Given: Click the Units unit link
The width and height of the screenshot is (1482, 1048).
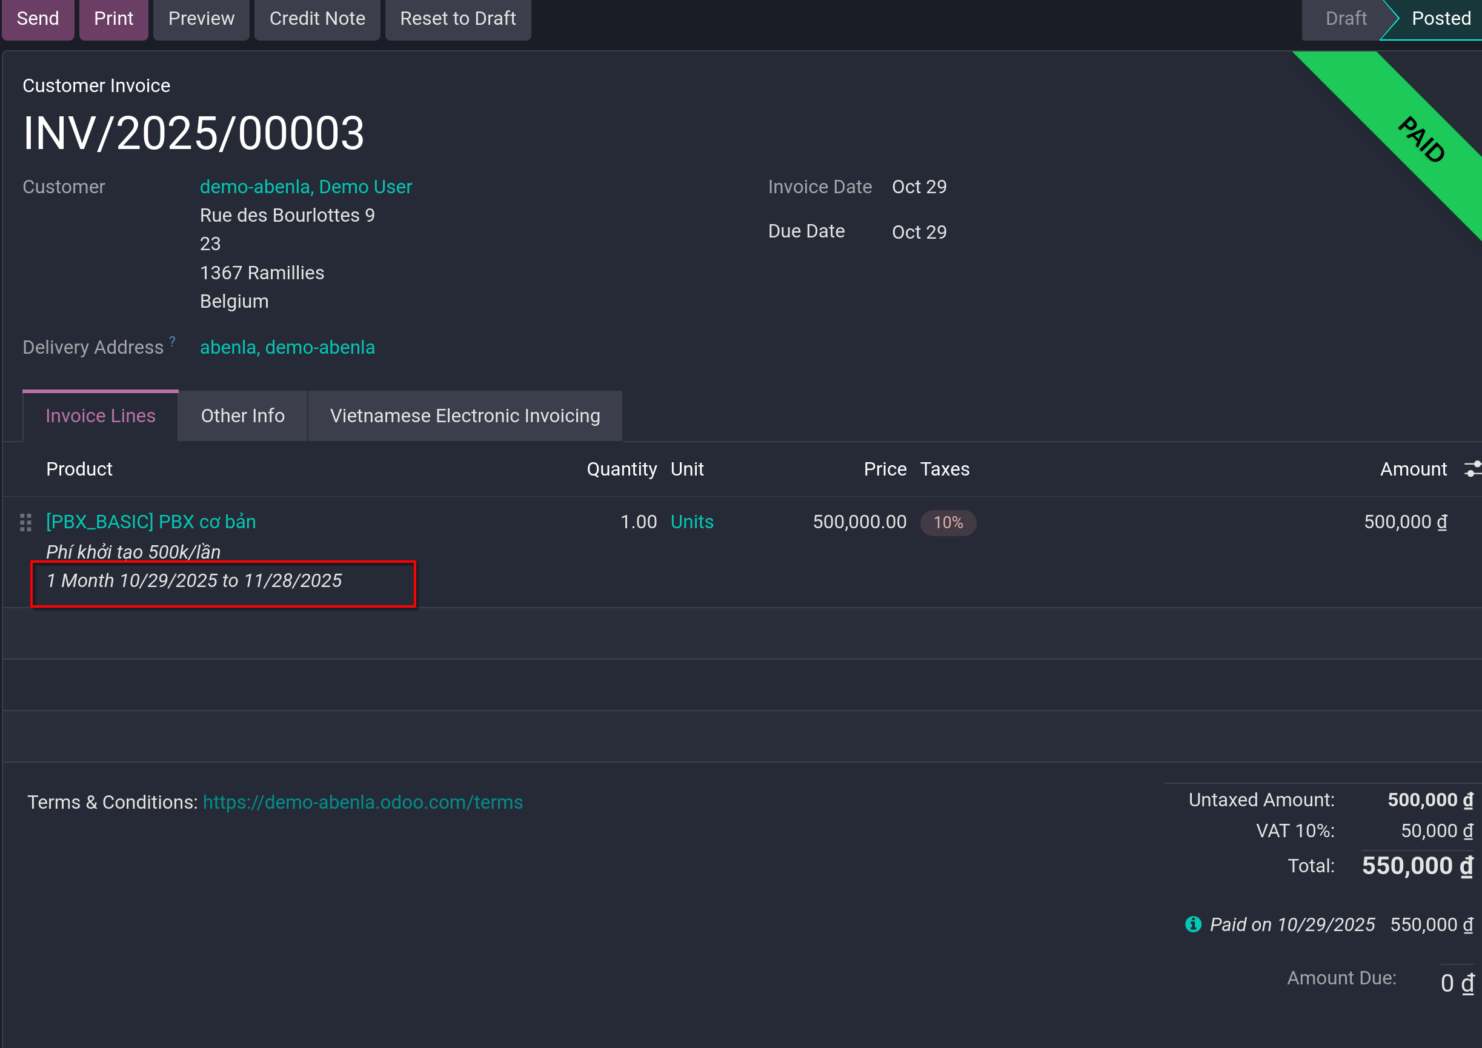Looking at the screenshot, I should click(692, 522).
